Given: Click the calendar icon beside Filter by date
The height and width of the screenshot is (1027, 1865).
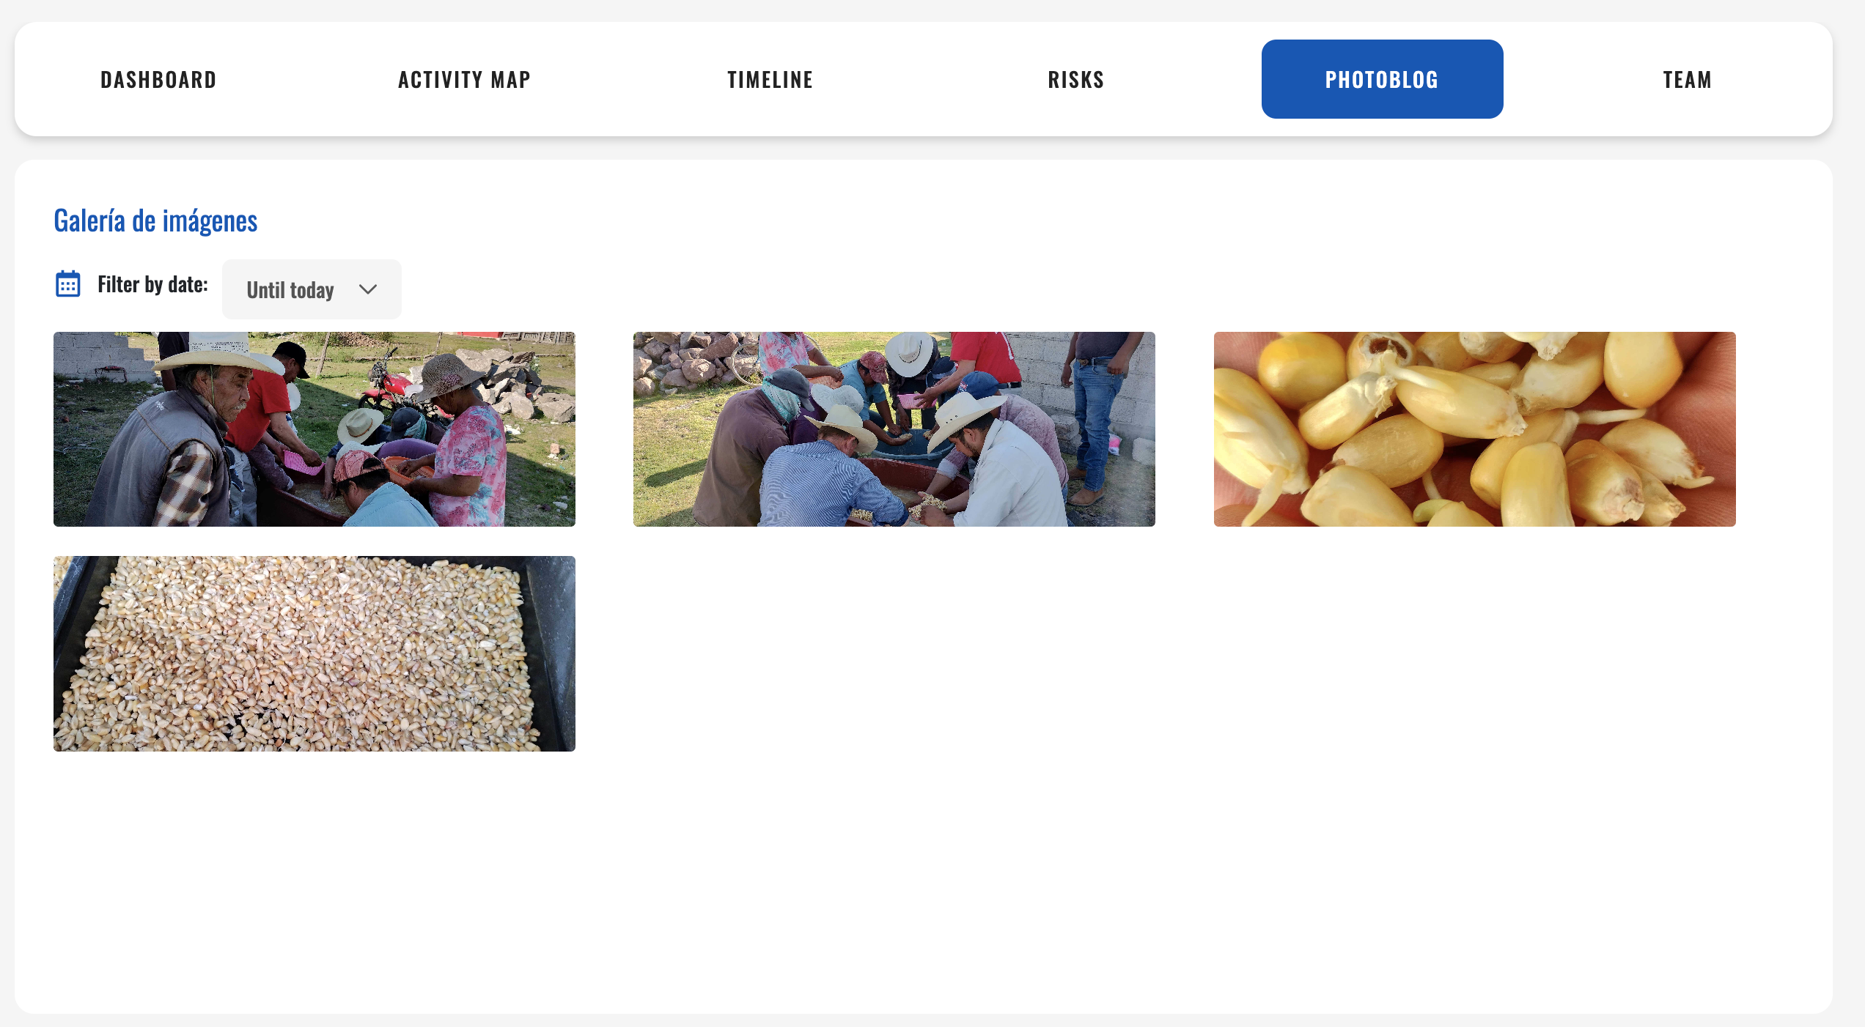Looking at the screenshot, I should click(68, 284).
